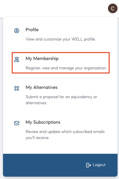Click the empty header area left of avatar
119x179 pixels.
tap(53, 9)
